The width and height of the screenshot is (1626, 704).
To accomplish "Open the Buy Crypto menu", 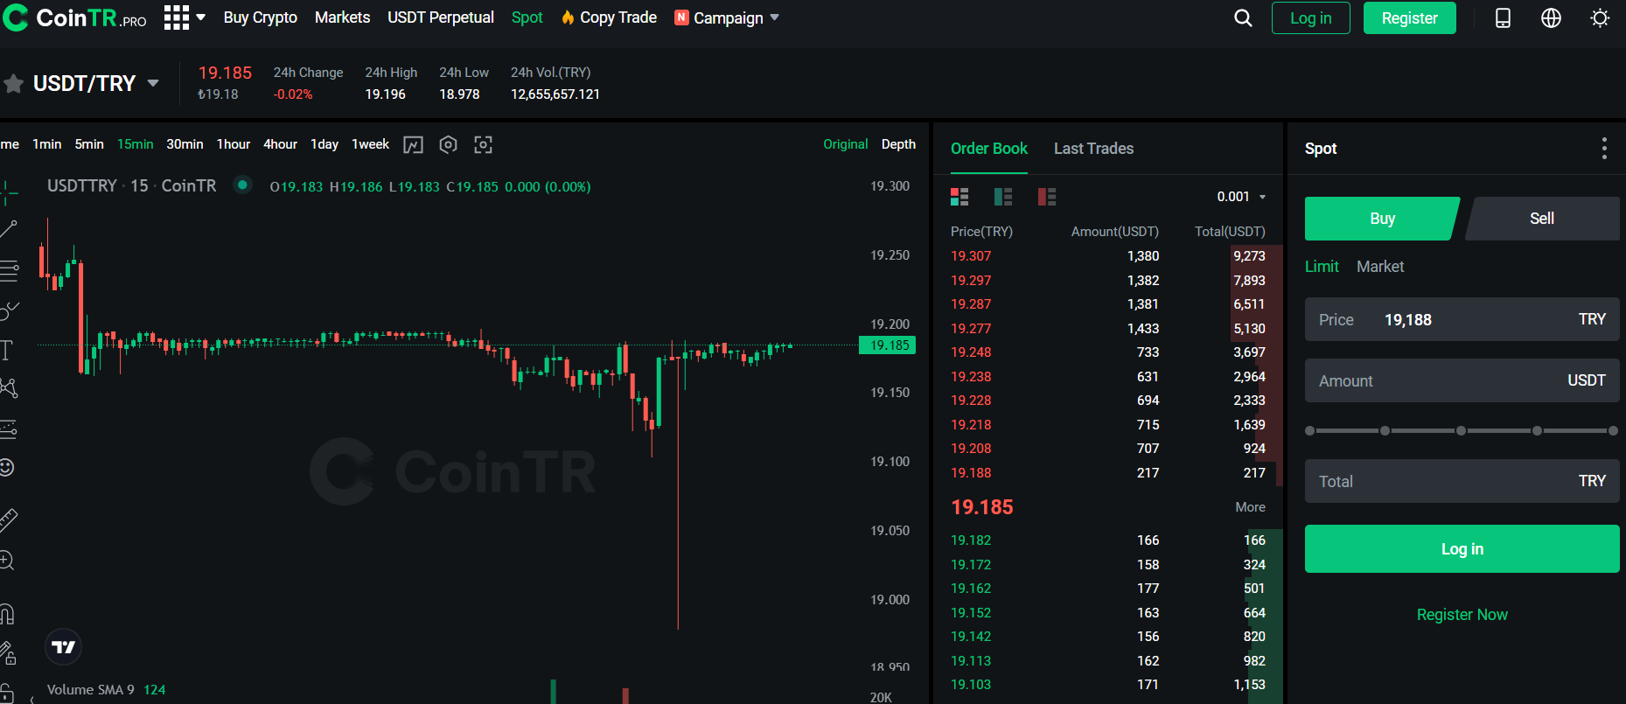I will coord(260,17).
